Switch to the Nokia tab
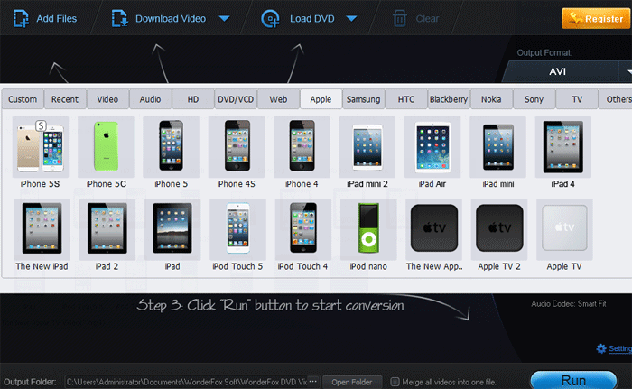This screenshot has width=632, height=389. click(491, 99)
